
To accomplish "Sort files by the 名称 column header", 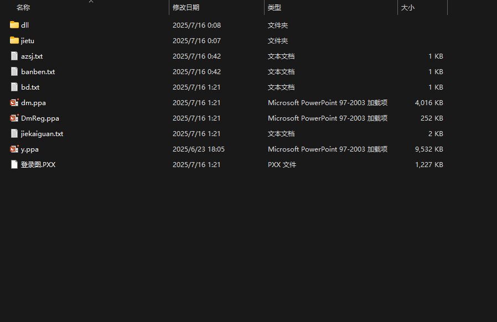I will point(23,8).
